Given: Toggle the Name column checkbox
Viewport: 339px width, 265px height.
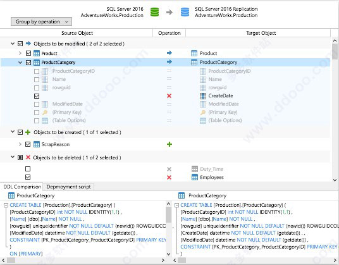Looking at the screenshot, I should coord(37,80).
